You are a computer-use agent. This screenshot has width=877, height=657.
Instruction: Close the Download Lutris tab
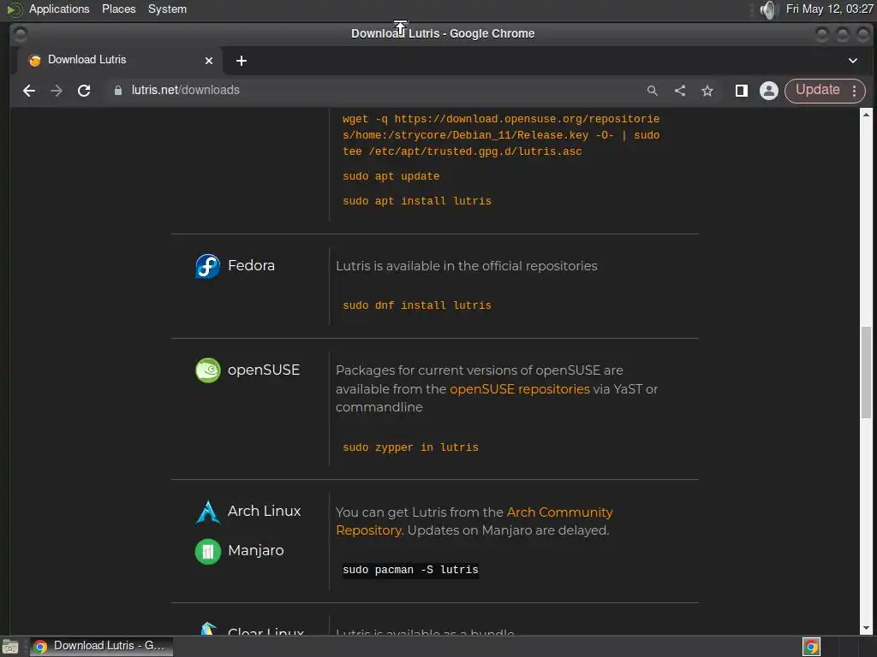pyautogui.click(x=209, y=61)
